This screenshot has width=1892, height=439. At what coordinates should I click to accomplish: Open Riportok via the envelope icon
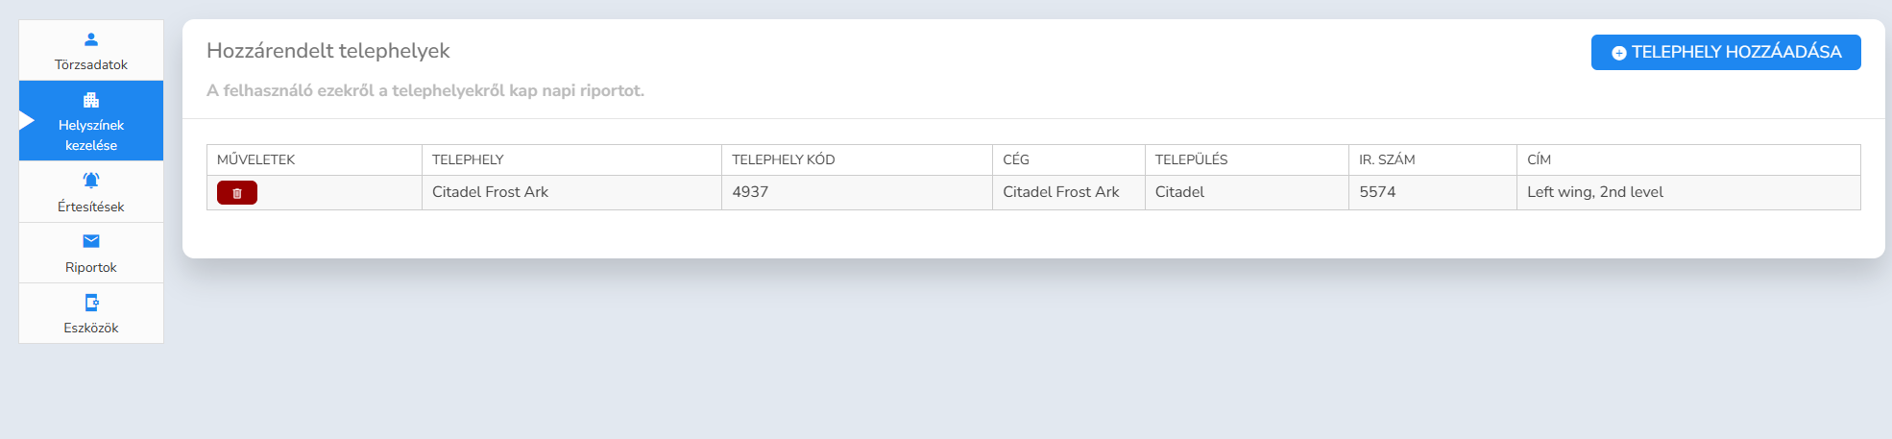tap(91, 241)
